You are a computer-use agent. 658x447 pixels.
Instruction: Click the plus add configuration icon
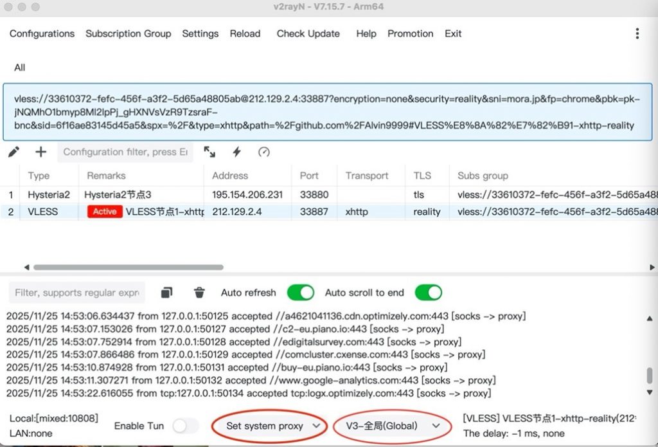coord(40,152)
